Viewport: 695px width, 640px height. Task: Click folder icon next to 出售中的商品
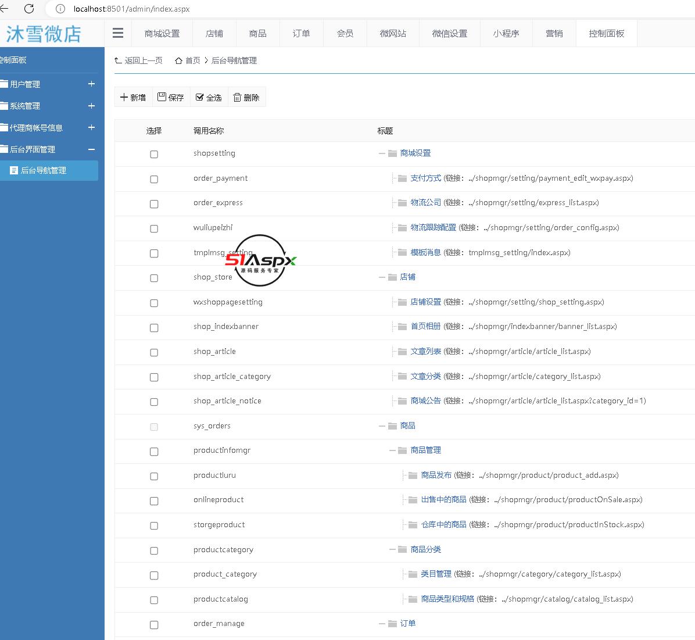tap(413, 500)
